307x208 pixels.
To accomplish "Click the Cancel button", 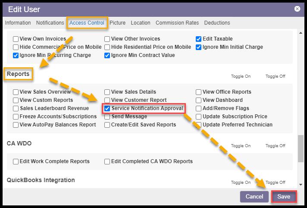I will pos(254,197).
